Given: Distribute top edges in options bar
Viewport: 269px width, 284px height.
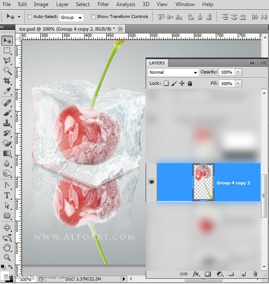Looking at the screenshot, I should (225, 17).
